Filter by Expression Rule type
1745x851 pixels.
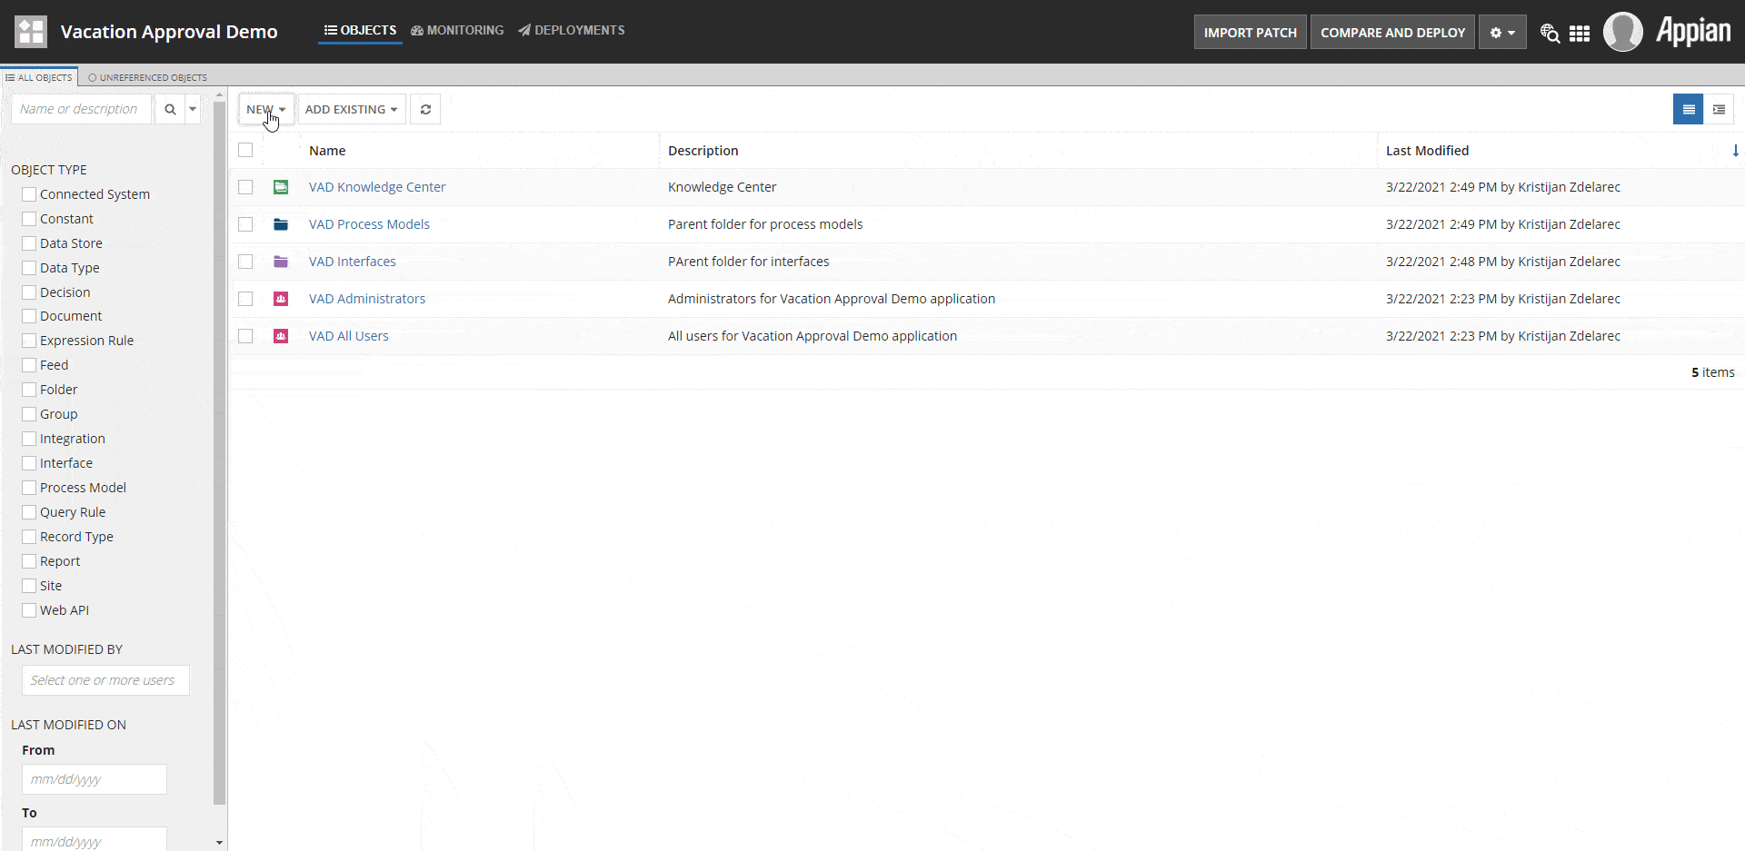[x=29, y=341]
